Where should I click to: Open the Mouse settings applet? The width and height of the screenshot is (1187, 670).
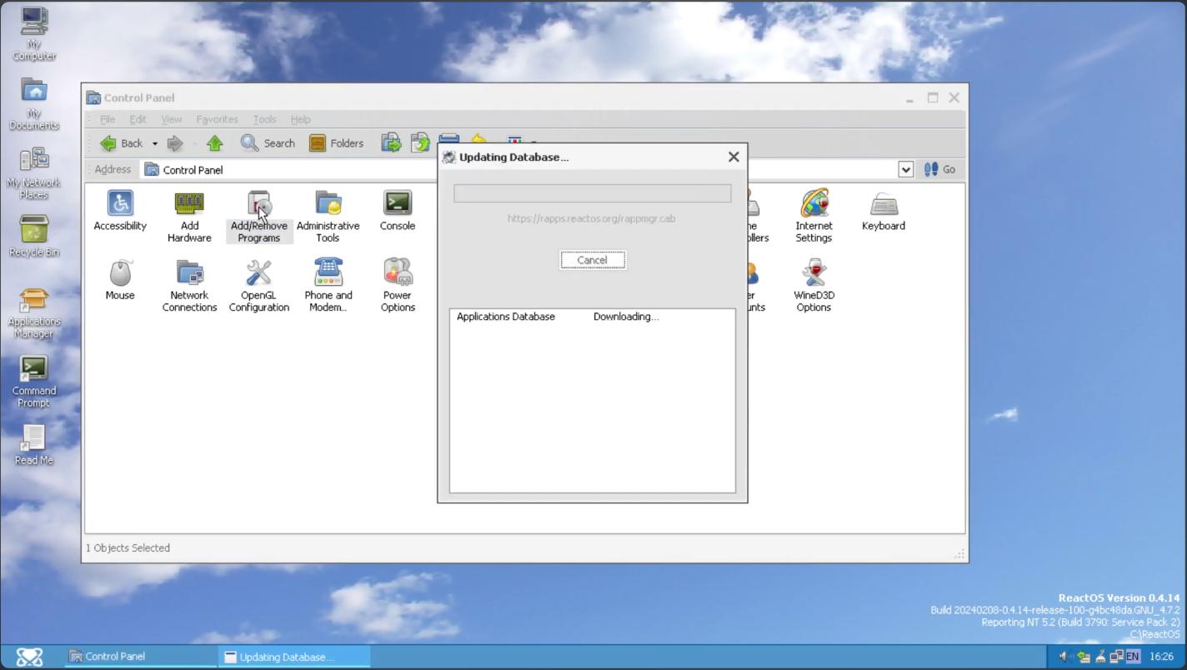[x=120, y=279]
